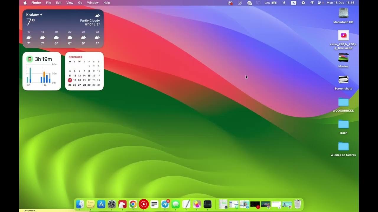Open Control Center in the menu bar

[320, 3]
